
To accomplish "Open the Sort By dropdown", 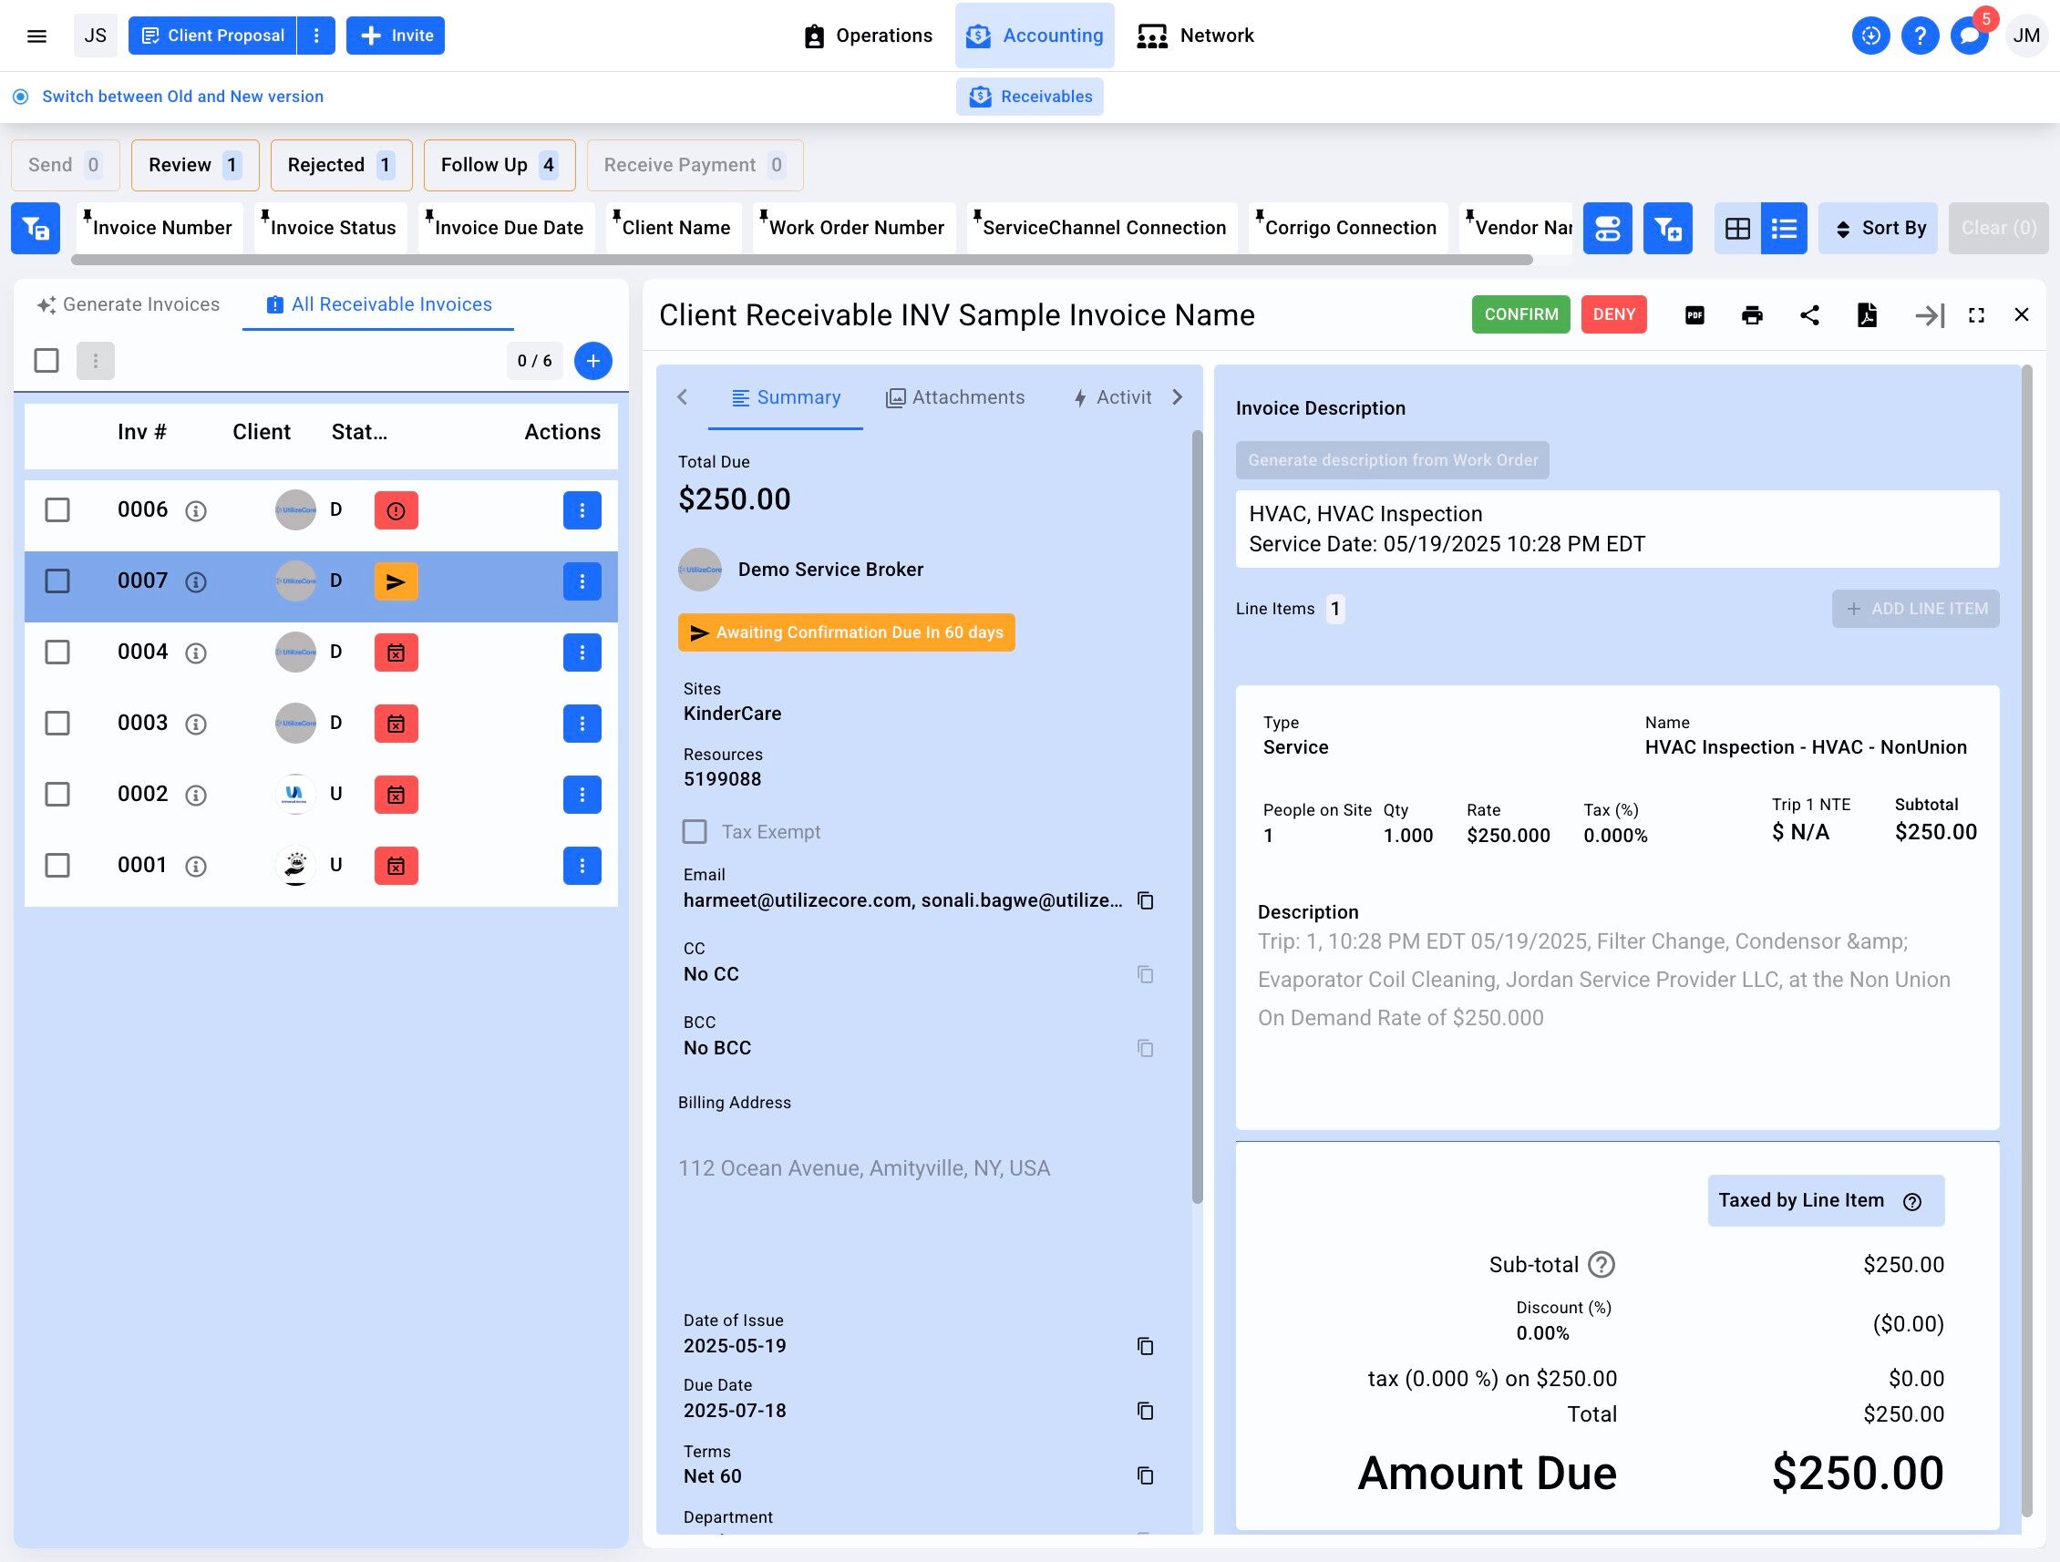I will [1879, 228].
